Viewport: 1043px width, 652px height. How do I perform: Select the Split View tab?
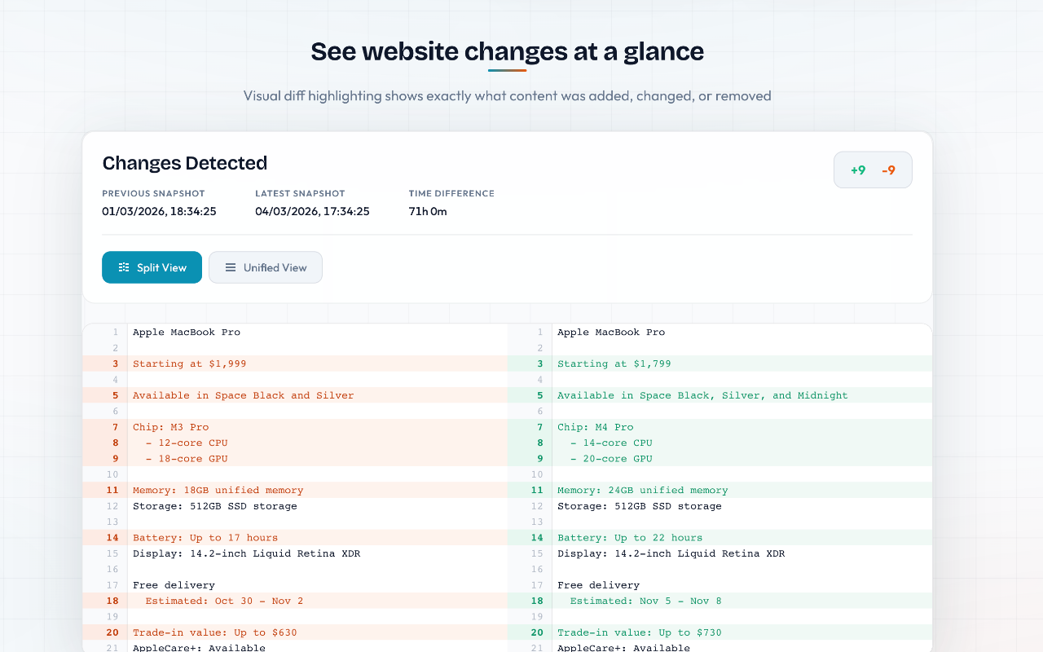(152, 267)
